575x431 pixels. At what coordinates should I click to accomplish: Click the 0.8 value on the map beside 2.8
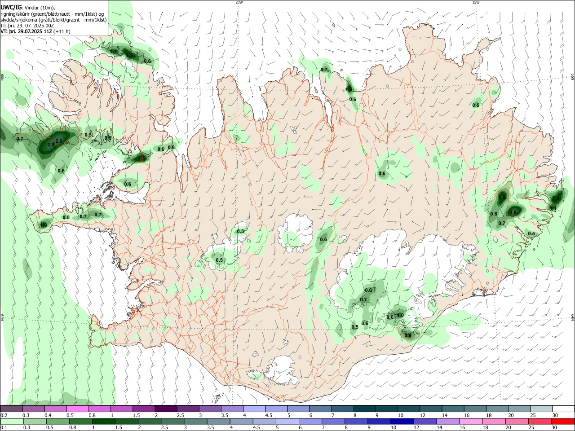point(494,214)
